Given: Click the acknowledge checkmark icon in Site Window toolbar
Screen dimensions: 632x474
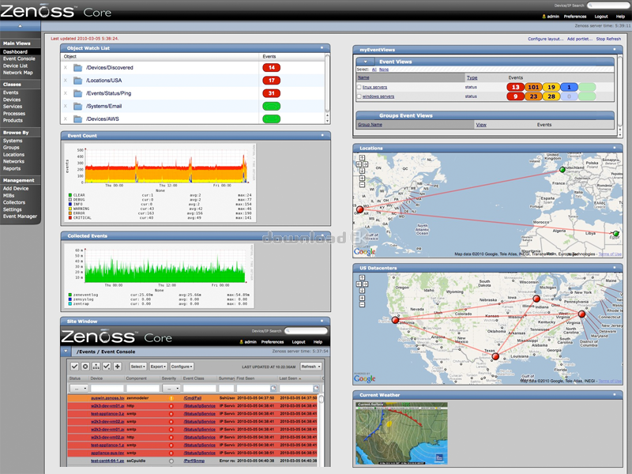Looking at the screenshot, I should (74, 367).
